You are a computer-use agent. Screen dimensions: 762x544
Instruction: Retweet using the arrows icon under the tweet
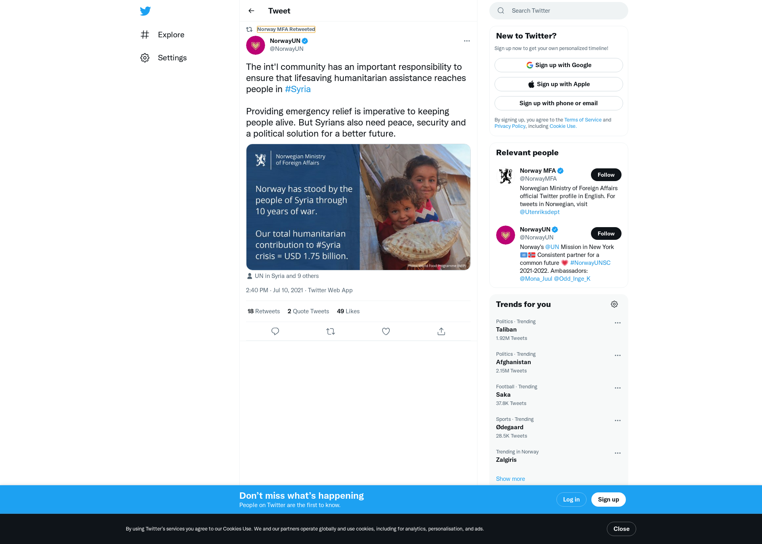click(x=331, y=331)
